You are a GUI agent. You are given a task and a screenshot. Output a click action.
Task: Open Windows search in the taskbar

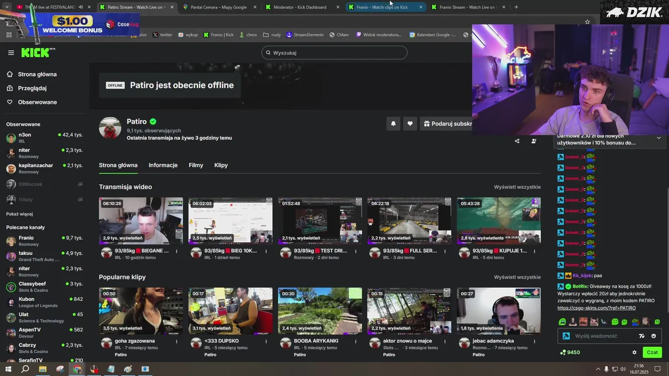click(25, 369)
